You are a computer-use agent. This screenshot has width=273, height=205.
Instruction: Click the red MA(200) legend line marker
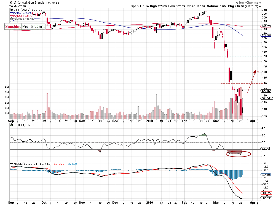pos(11,16)
